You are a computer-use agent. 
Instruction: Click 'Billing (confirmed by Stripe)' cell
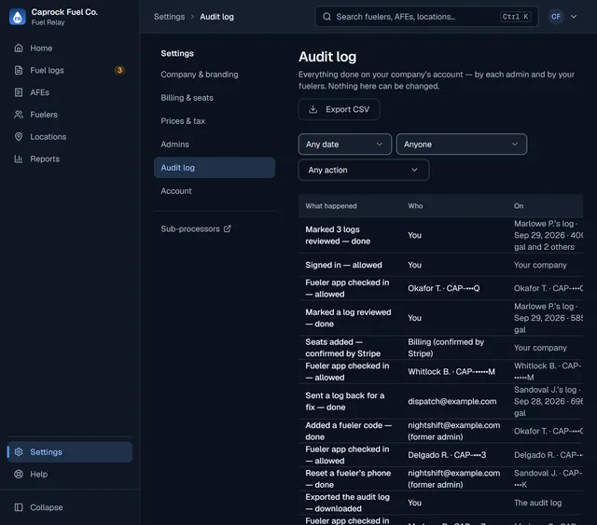pos(446,348)
